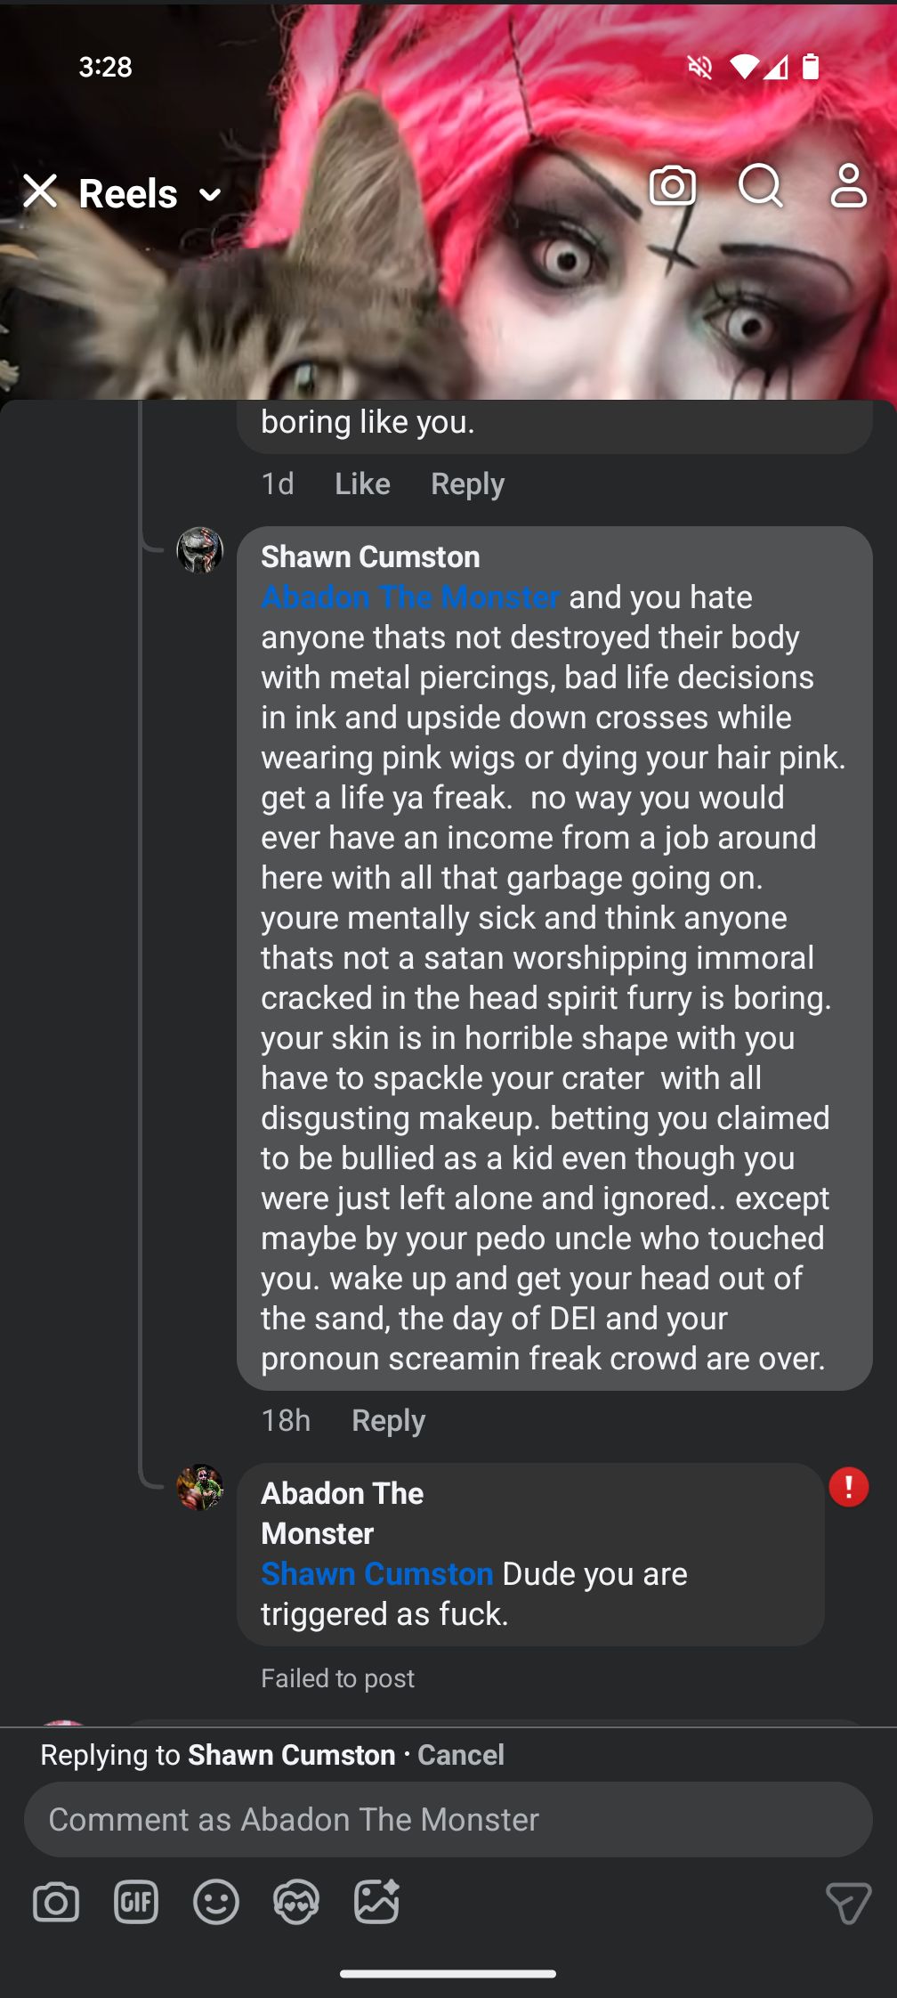Open the profile person icon
The image size is (897, 1998).
[x=848, y=186]
